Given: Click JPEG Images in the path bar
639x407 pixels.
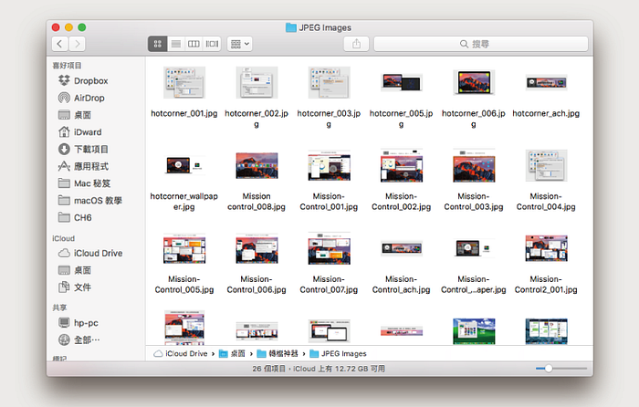Looking at the screenshot, I should click(x=339, y=354).
